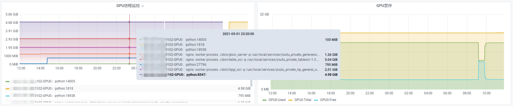This screenshot has width=513, height=106.
Task: Click the hpgl_ocr nginx worker tooltip row
Action: pyautogui.click(x=239, y=70)
